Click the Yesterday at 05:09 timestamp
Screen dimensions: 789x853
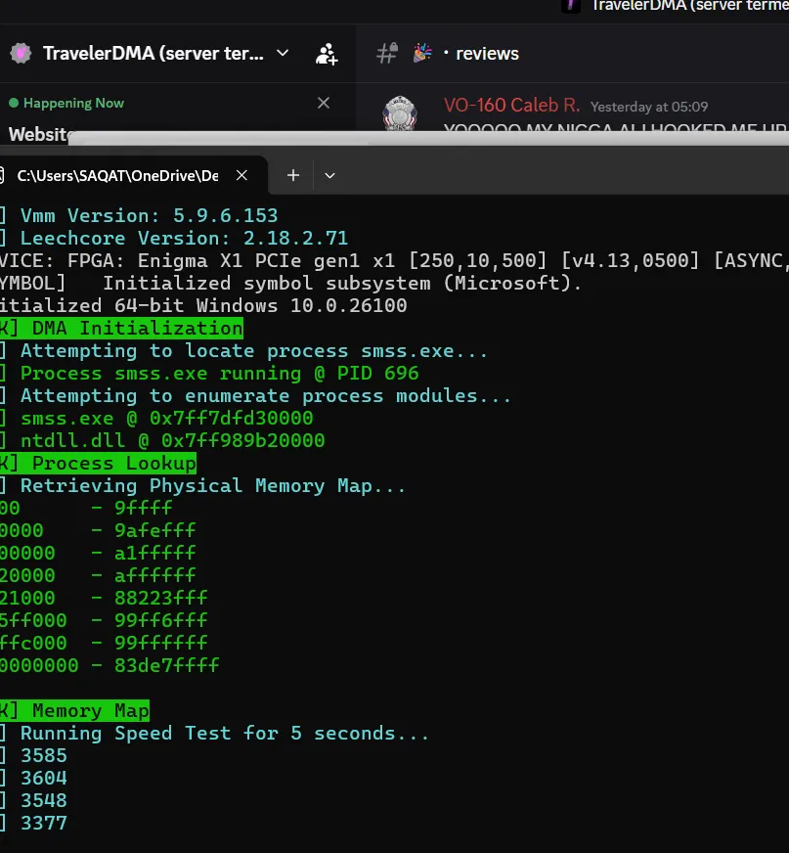coord(649,107)
